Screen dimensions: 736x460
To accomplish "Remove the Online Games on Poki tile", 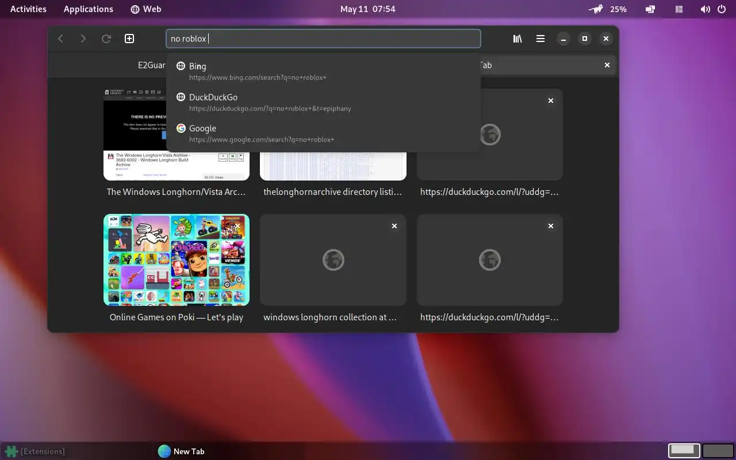I will pos(237,226).
